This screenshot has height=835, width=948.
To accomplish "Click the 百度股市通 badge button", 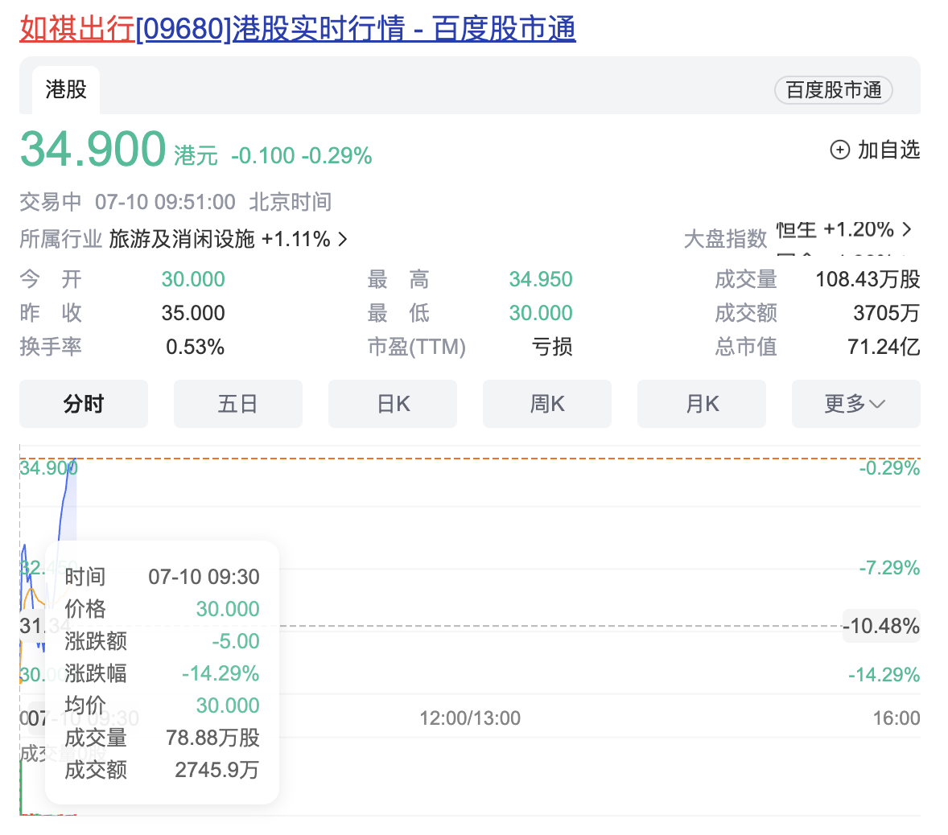I will pos(833,90).
